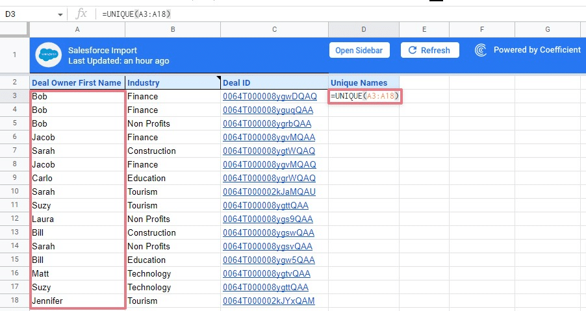
Task: Select the cell containing Jennifer
Action: tap(77, 301)
